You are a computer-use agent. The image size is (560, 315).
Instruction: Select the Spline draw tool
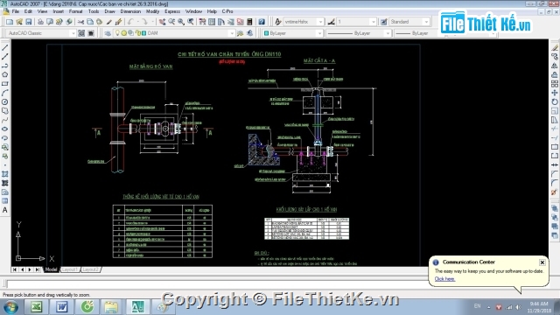[4, 120]
